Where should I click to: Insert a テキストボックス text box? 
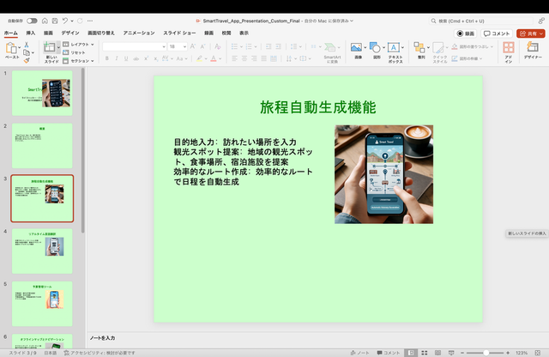395,49
